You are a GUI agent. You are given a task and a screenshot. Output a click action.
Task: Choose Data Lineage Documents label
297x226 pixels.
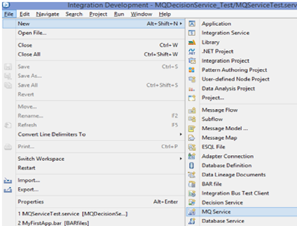point(234,175)
